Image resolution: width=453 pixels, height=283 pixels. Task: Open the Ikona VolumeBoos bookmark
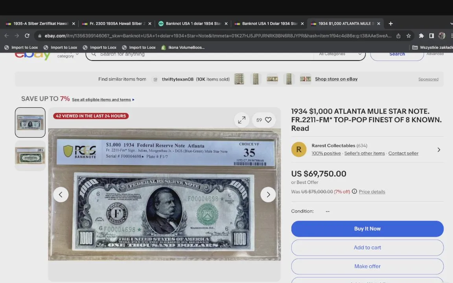click(x=183, y=47)
